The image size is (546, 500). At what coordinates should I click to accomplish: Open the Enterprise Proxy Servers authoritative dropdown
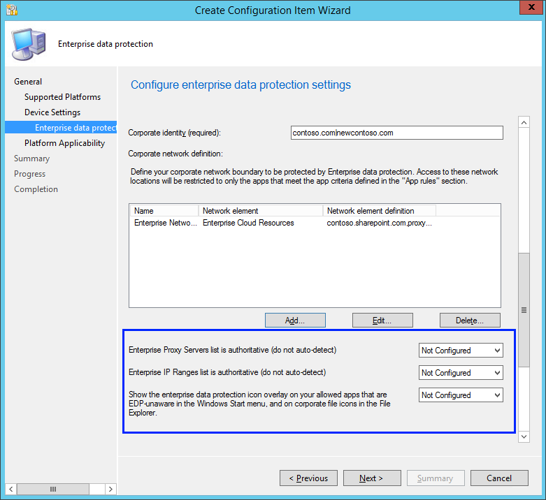click(x=461, y=350)
